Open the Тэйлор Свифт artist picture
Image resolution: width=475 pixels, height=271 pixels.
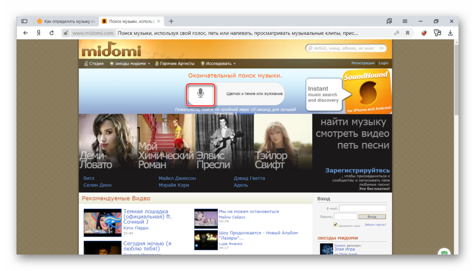[x=283, y=141]
